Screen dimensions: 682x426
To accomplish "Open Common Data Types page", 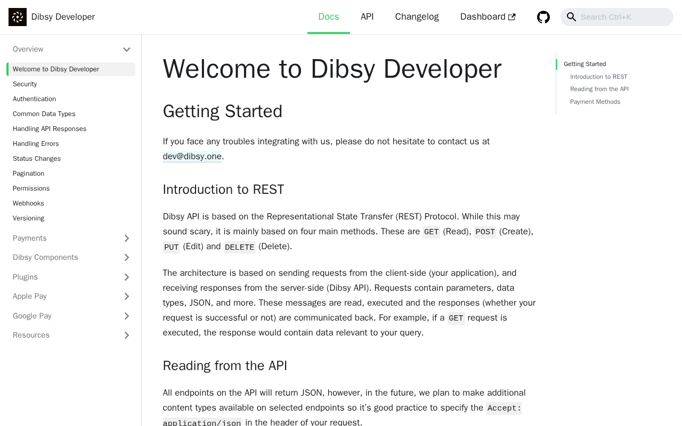I will pos(71,114).
